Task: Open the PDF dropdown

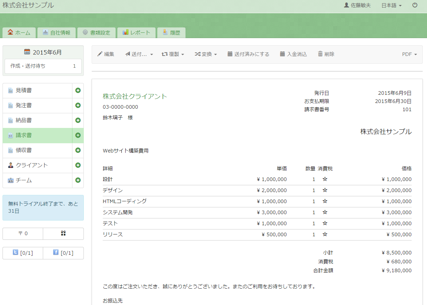Action: click(x=409, y=54)
